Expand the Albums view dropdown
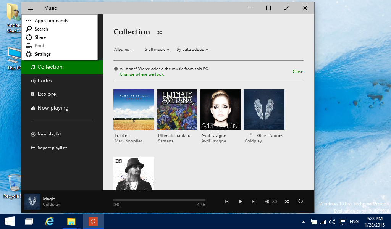The width and height of the screenshot is (391, 229). click(x=123, y=49)
